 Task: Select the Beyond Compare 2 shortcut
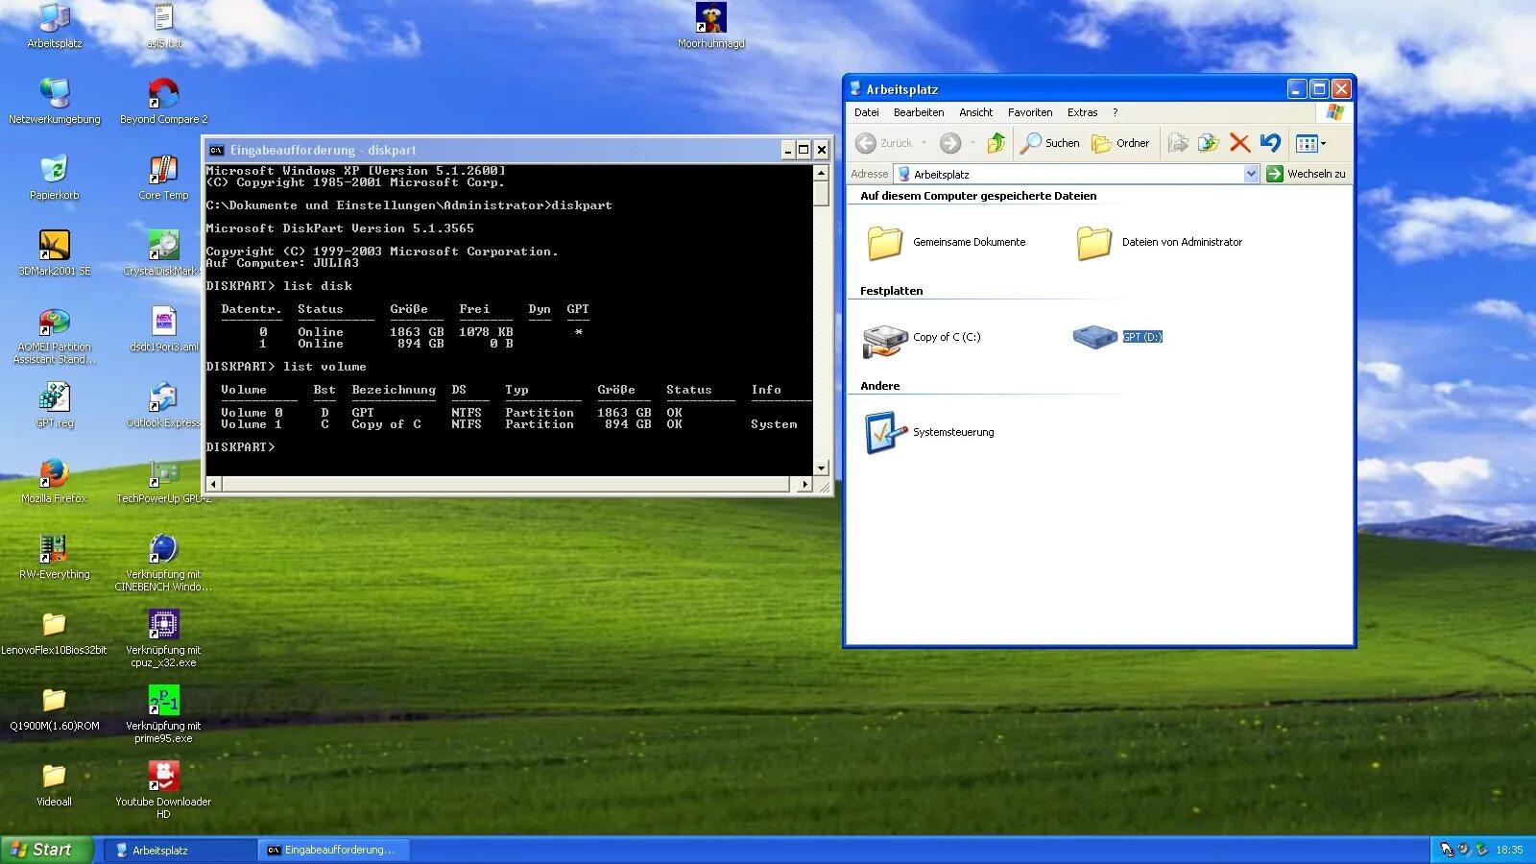click(163, 102)
